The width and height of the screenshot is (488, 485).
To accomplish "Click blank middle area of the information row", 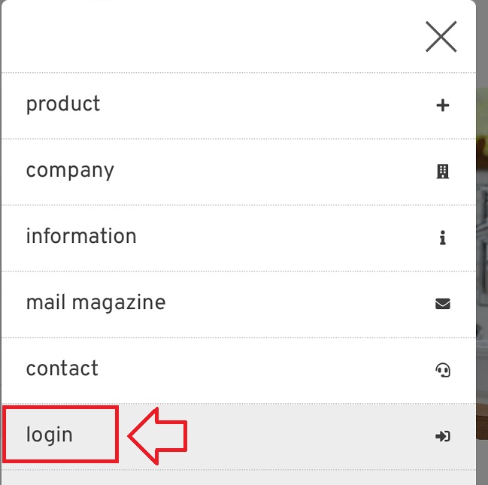I will tap(286, 238).
